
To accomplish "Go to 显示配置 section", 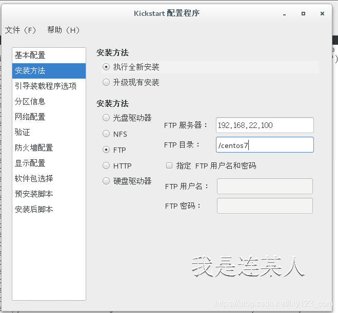I will coord(49,163).
